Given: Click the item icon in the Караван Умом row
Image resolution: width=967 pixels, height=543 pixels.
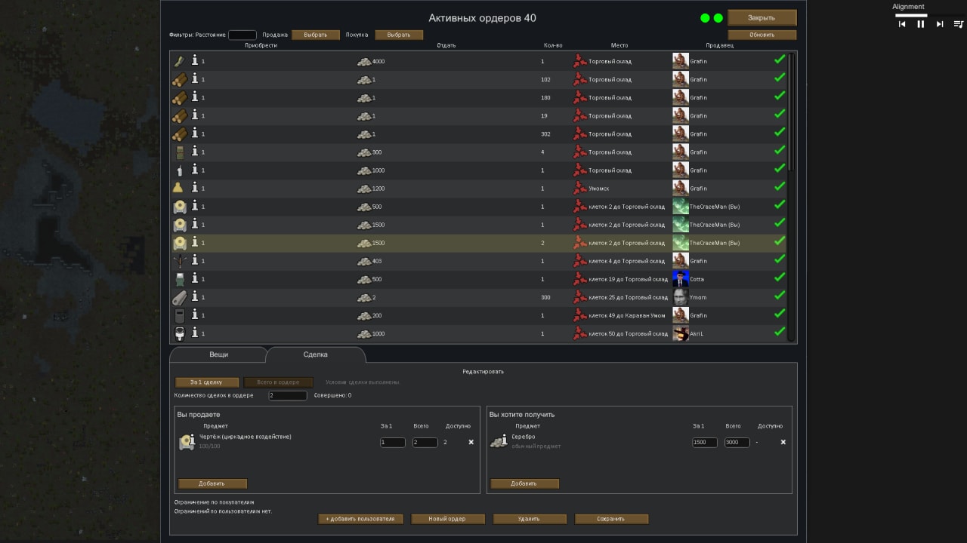Looking at the screenshot, I should click(179, 315).
